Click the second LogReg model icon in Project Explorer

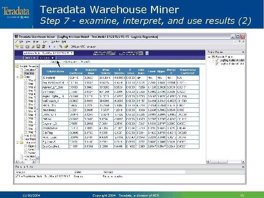217,64
